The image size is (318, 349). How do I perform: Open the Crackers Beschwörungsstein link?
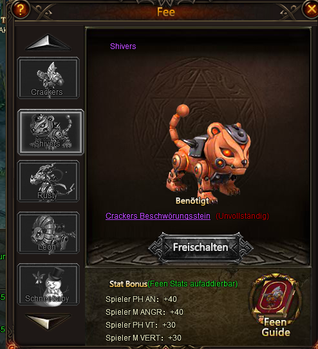pyautogui.click(x=158, y=216)
